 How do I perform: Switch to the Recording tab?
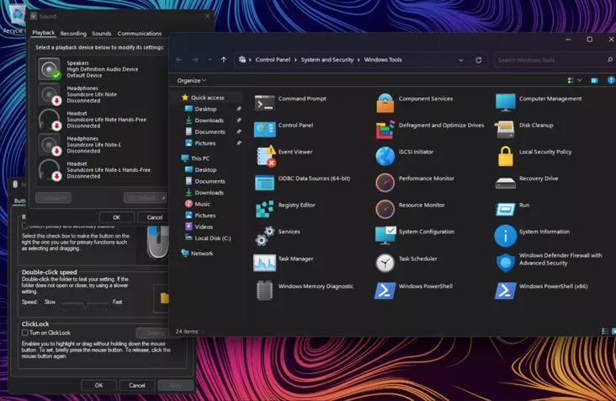[x=73, y=34]
